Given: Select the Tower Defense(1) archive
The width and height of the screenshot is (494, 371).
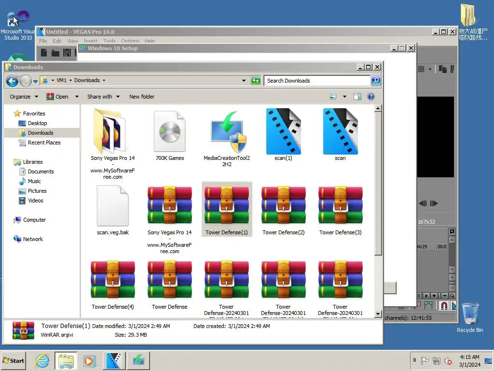Looking at the screenshot, I should (x=227, y=209).
